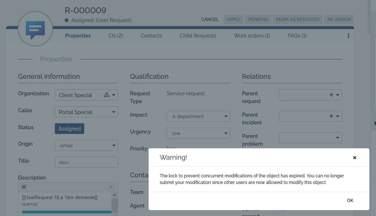The height and width of the screenshot is (216, 376).
Task: Click the Organization hierarchy tree icon
Action: click(106, 95)
